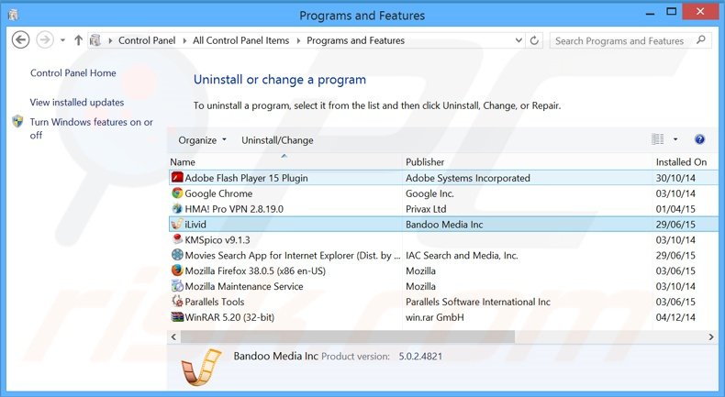Screen dimensions: 725x397
Task: Click the shield icon beside Windows features
Action: coord(17,122)
